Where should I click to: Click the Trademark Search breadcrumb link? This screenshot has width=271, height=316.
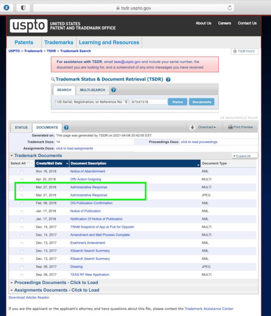tap(76, 51)
